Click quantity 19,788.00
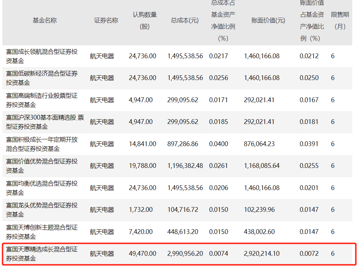Image resolution: width=357 pixels, height=266 pixels. coord(143,166)
